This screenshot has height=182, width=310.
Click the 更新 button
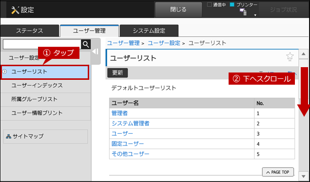[117, 73]
